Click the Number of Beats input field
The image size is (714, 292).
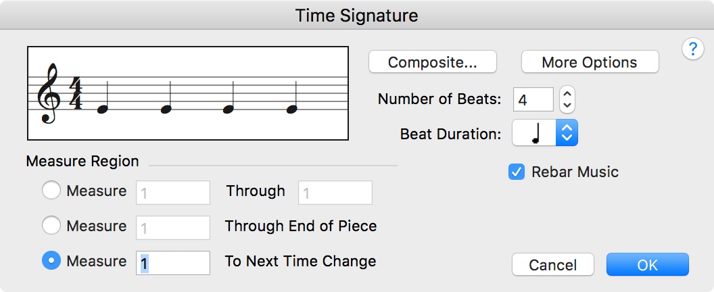pyautogui.click(x=533, y=100)
